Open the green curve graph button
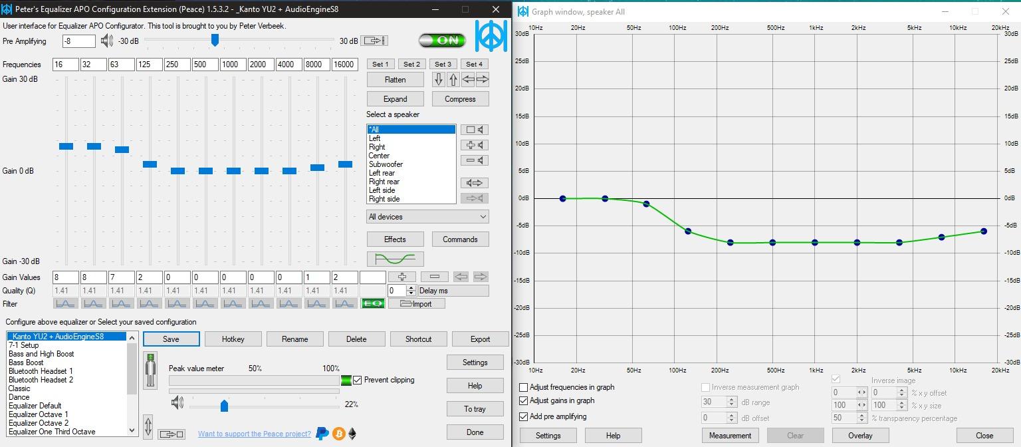 pos(395,259)
